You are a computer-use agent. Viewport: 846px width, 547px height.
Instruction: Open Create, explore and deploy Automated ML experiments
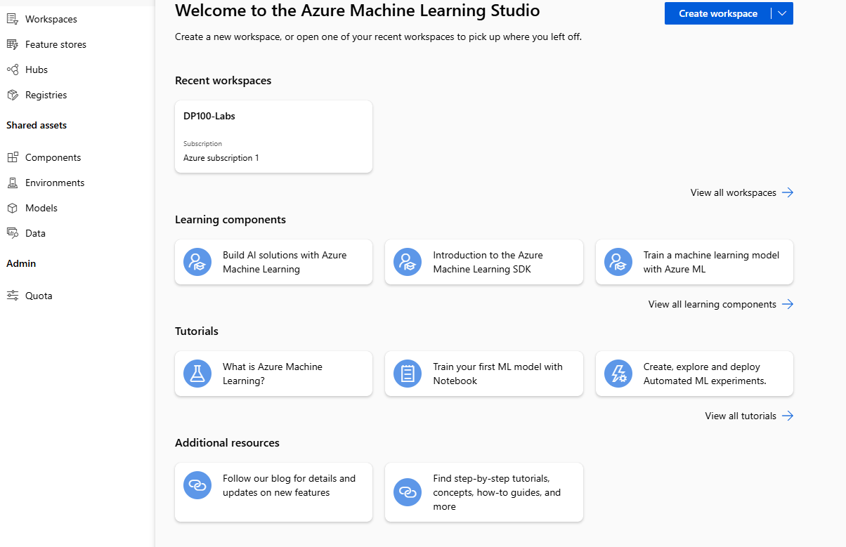694,374
